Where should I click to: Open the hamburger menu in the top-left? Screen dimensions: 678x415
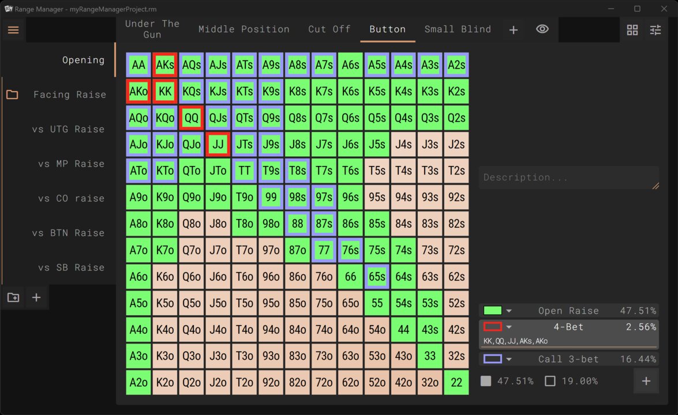[13, 30]
